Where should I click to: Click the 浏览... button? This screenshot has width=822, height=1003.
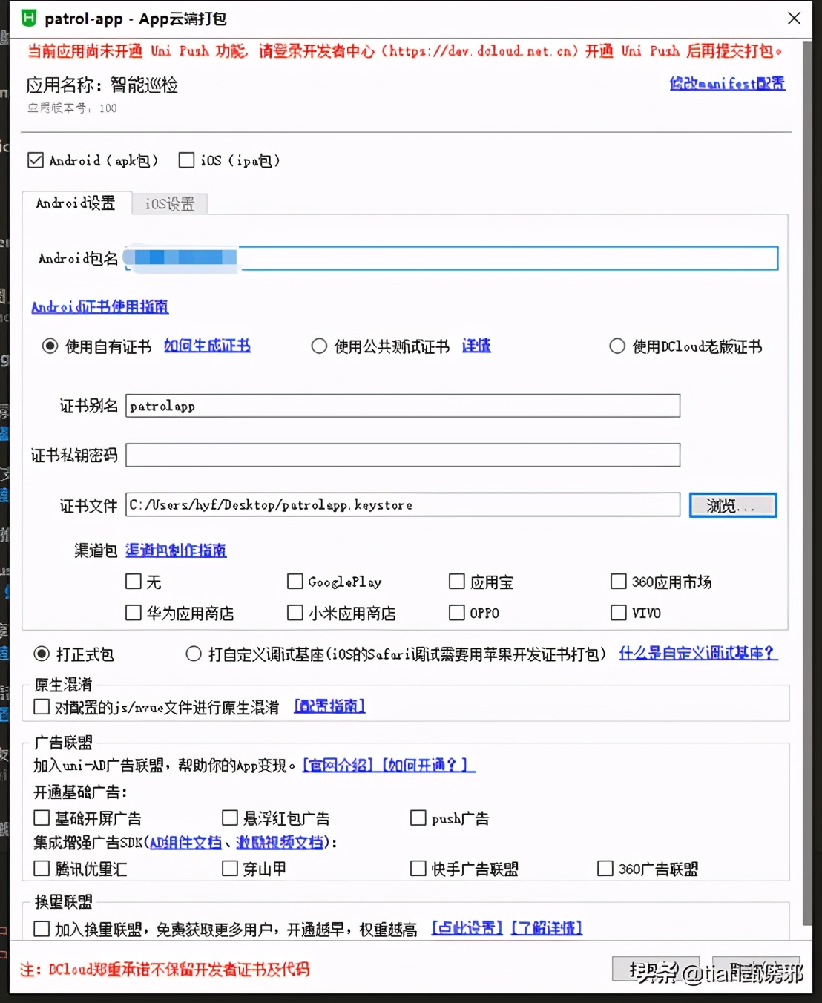(x=733, y=505)
